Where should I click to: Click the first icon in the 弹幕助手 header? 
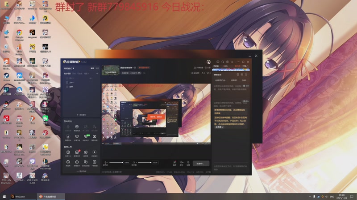(x=238, y=74)
